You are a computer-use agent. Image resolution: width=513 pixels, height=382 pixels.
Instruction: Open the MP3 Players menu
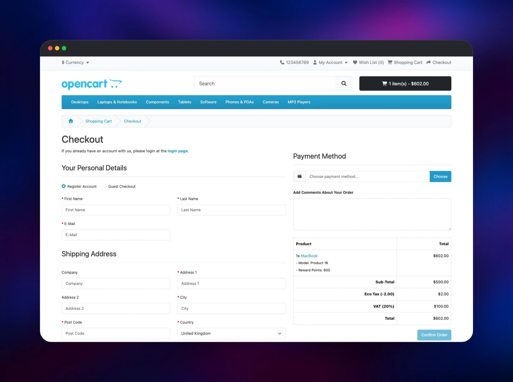click(299, 102)
